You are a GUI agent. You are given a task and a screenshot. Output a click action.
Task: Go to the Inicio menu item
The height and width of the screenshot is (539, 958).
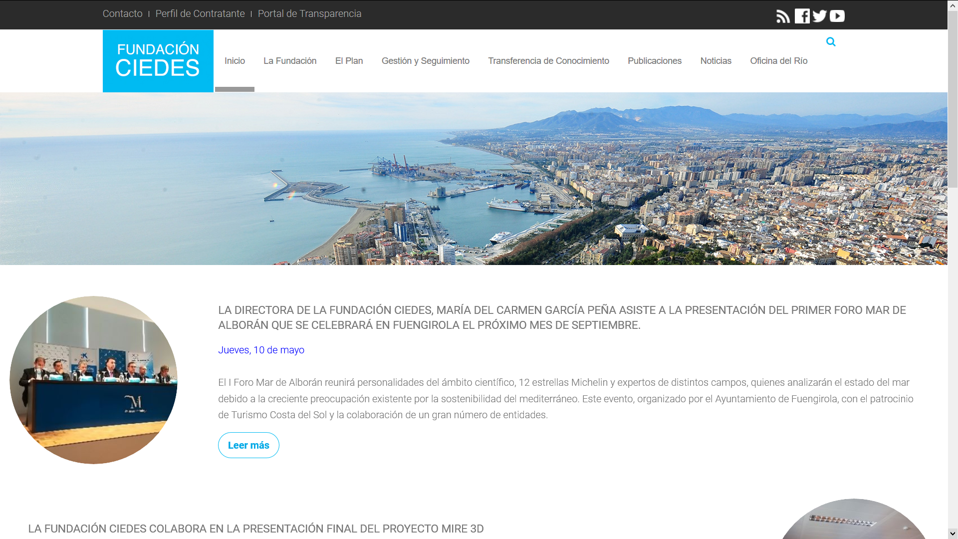(235, 61)
